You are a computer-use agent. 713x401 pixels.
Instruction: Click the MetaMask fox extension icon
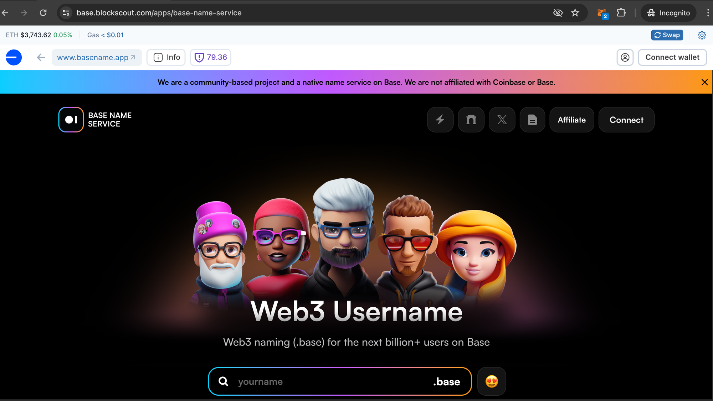click(602, 13)
